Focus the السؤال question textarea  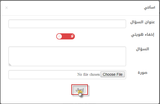tap(67, 56)
